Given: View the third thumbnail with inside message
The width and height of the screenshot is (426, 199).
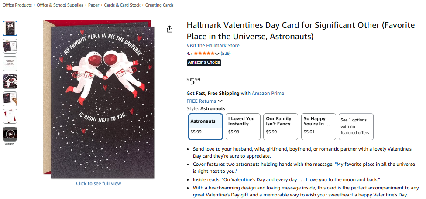Looking at the screenshot, I should (10, 64).
